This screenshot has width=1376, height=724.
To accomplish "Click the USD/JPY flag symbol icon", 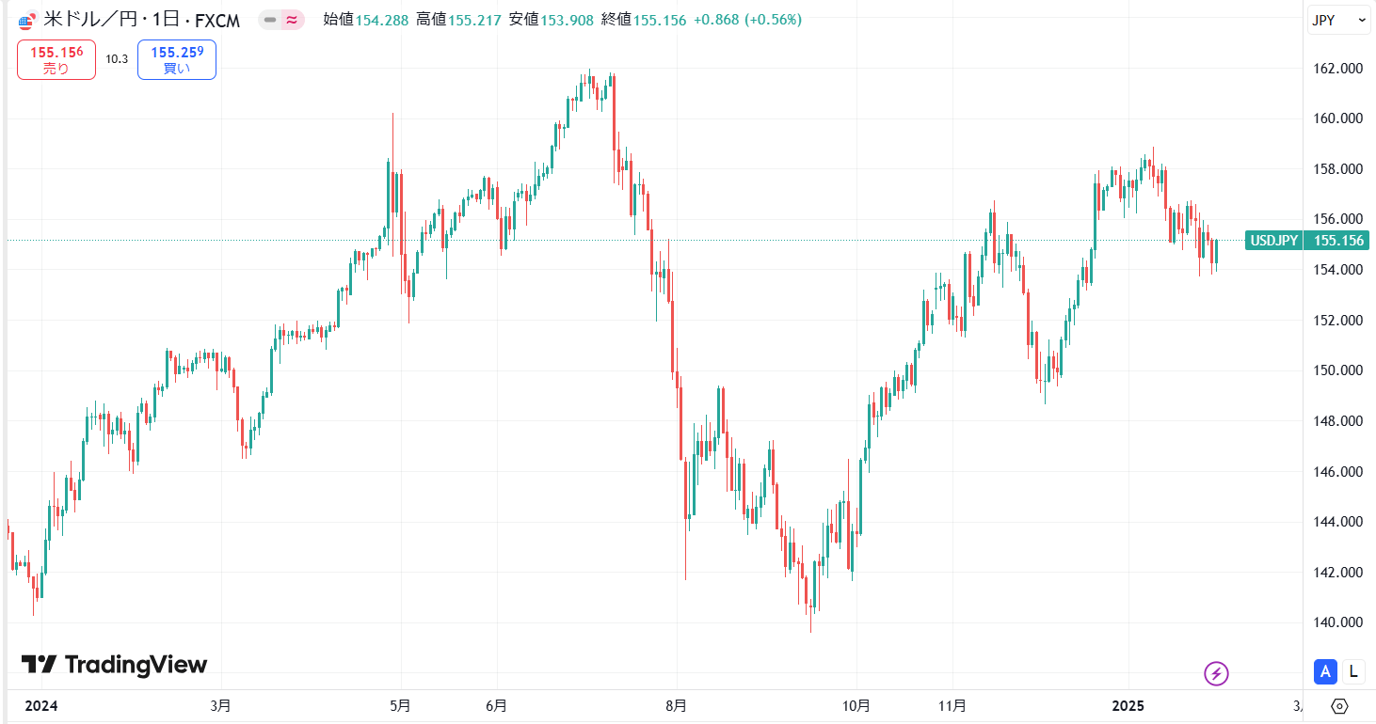I will [x=26, y=20].
